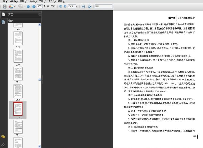Click the find search text field
Screen dimensions: 203x148
point(104,6)
